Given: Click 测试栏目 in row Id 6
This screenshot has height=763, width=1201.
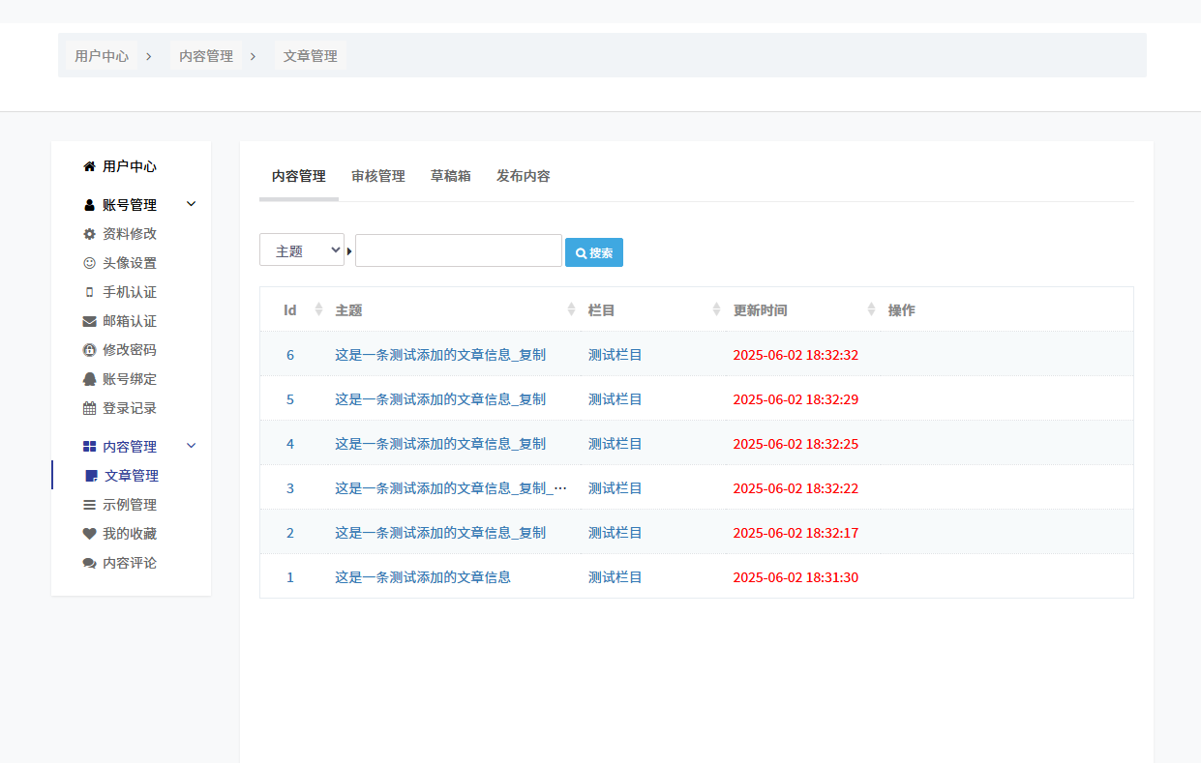Looking at the screenshot, I should 616,355.
